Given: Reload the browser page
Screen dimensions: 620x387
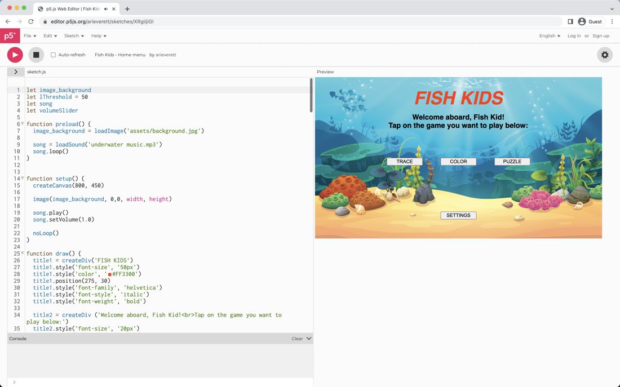Looking at the screenshot, I should 31,21.
